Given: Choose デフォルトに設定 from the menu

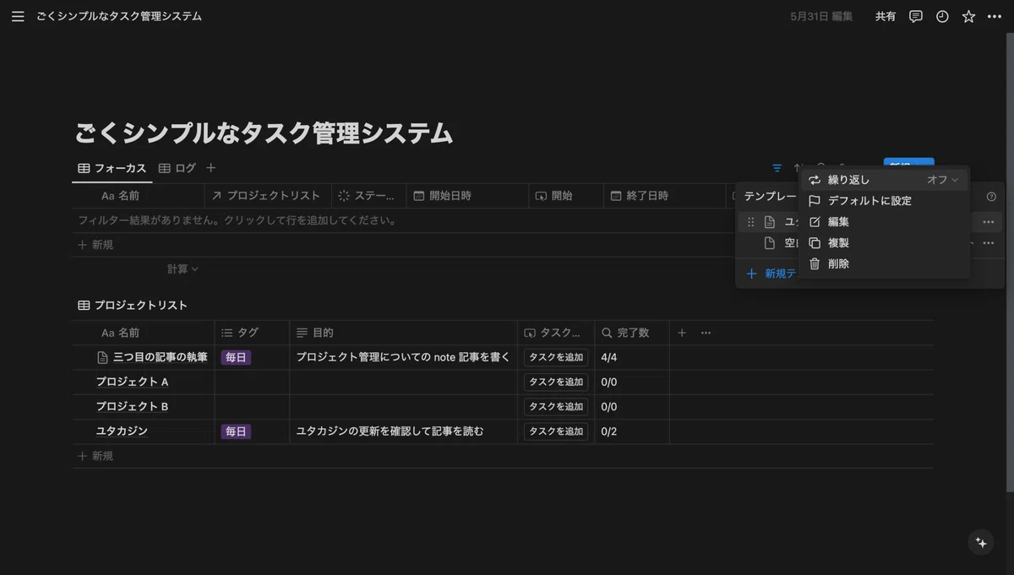Looking at the screenshot, I should pos(885,201).
